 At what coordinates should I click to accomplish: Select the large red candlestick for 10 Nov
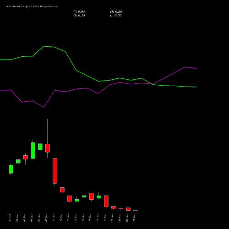point(55,171)
